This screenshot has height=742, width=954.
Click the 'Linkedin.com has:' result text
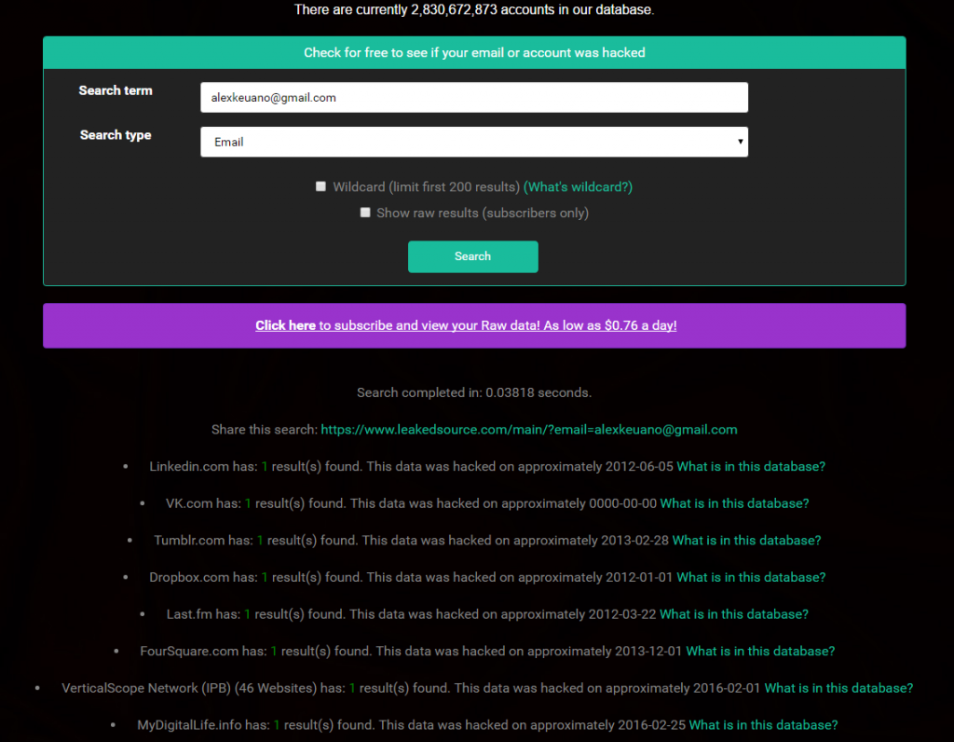click(x=203, y=466)
